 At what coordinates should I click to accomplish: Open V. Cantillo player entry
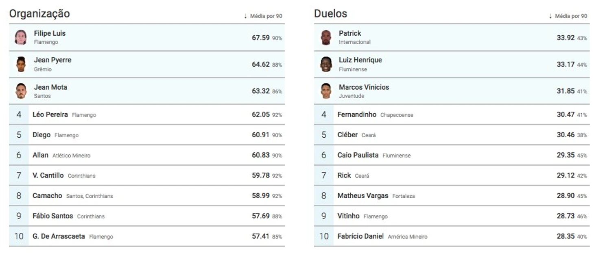click(x=48, y=175)
